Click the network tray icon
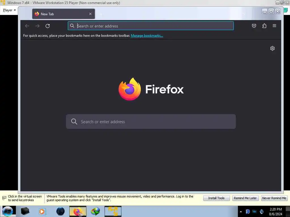Viewport: 290px width, 217px height. pos(255,211)
